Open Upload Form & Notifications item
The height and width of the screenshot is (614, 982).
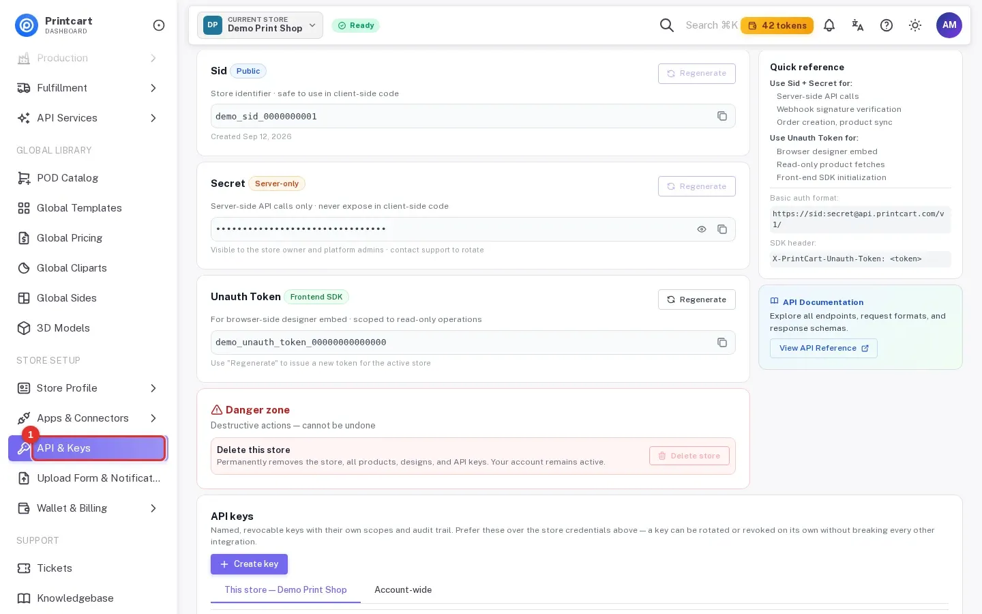click(87, 478)
